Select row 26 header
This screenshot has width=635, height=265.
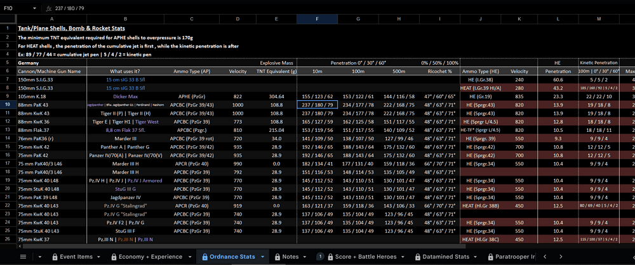pos(8,239)
